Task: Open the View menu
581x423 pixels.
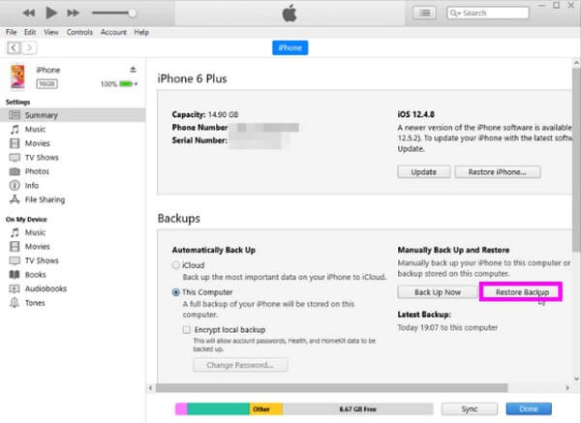Action: (x=51, y=32)
